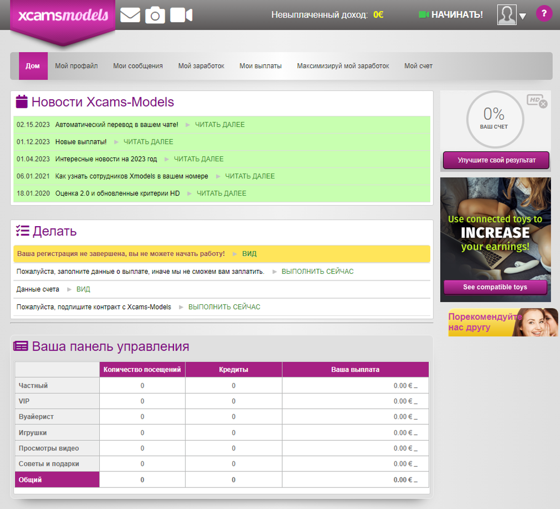Click arrow icon before Данные счета ВИД
Screen dimensions: 560x509
point(69,289)
